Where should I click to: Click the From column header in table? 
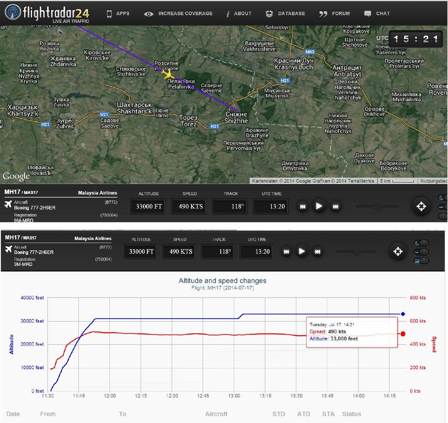click(x=48, y=414)
